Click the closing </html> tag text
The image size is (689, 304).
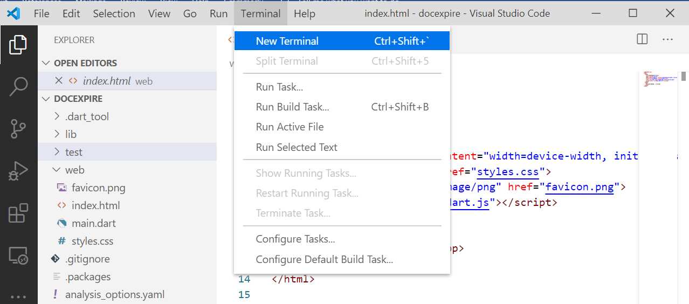(x=293, y=279)
